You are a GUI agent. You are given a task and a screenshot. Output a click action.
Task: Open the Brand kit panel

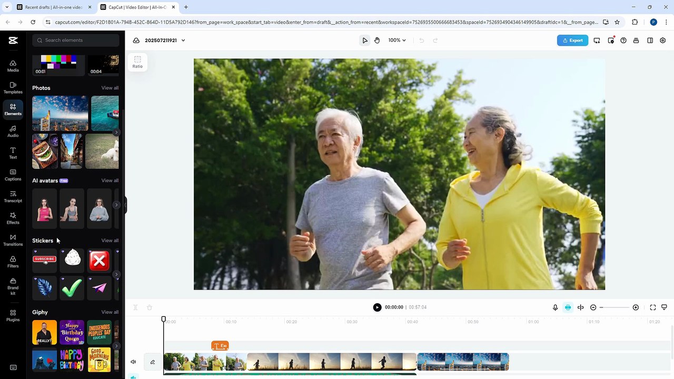[x=13, y=286]
